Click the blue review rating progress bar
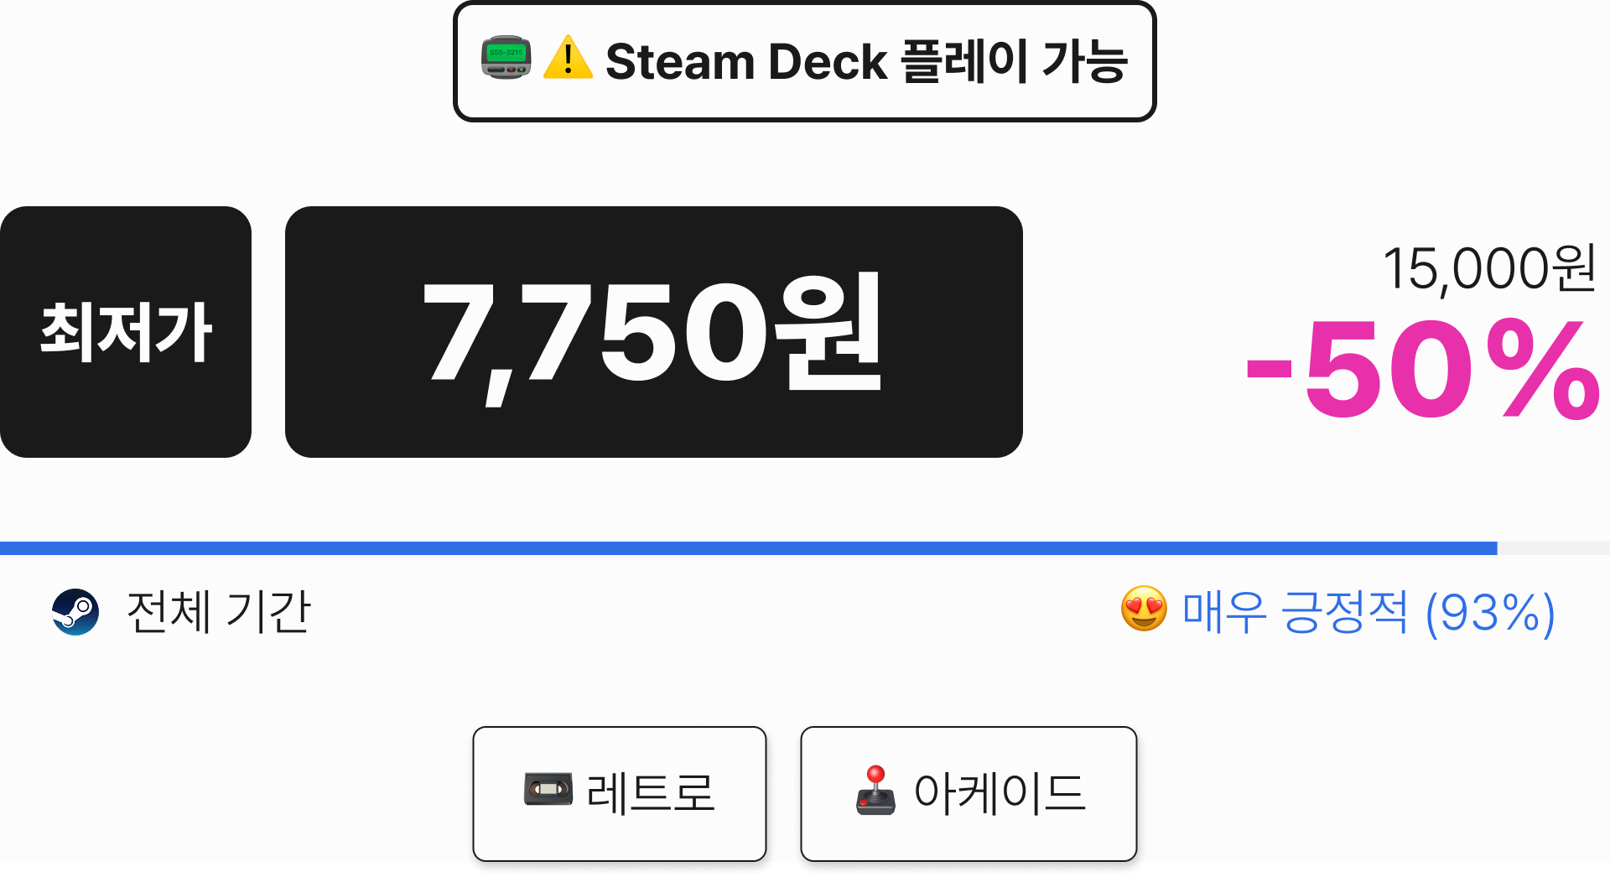 pos(749,548)
